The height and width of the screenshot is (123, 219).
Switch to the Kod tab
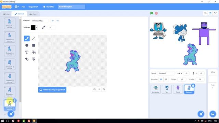click(x=7, y=14)
